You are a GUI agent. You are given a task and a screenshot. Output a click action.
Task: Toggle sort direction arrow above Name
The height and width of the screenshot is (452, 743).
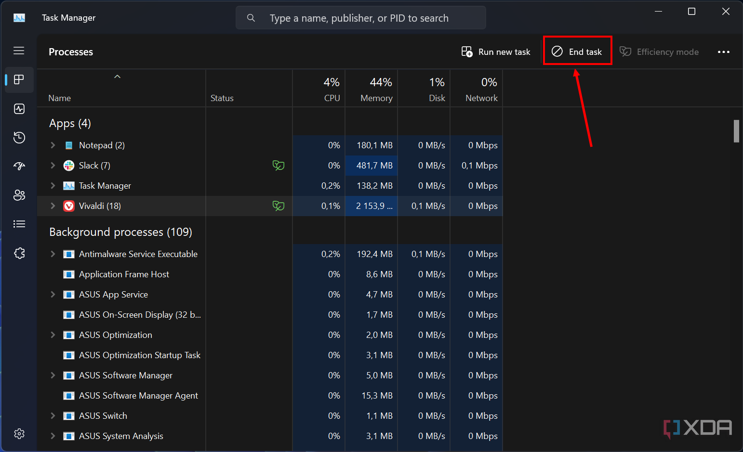tap(117, 77)
